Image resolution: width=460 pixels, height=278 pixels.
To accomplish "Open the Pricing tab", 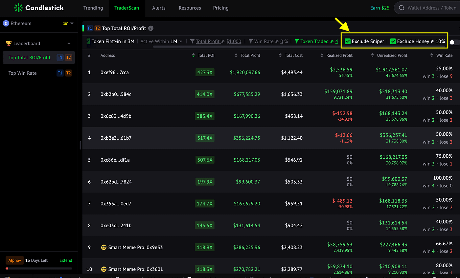I will click(221, 8).
